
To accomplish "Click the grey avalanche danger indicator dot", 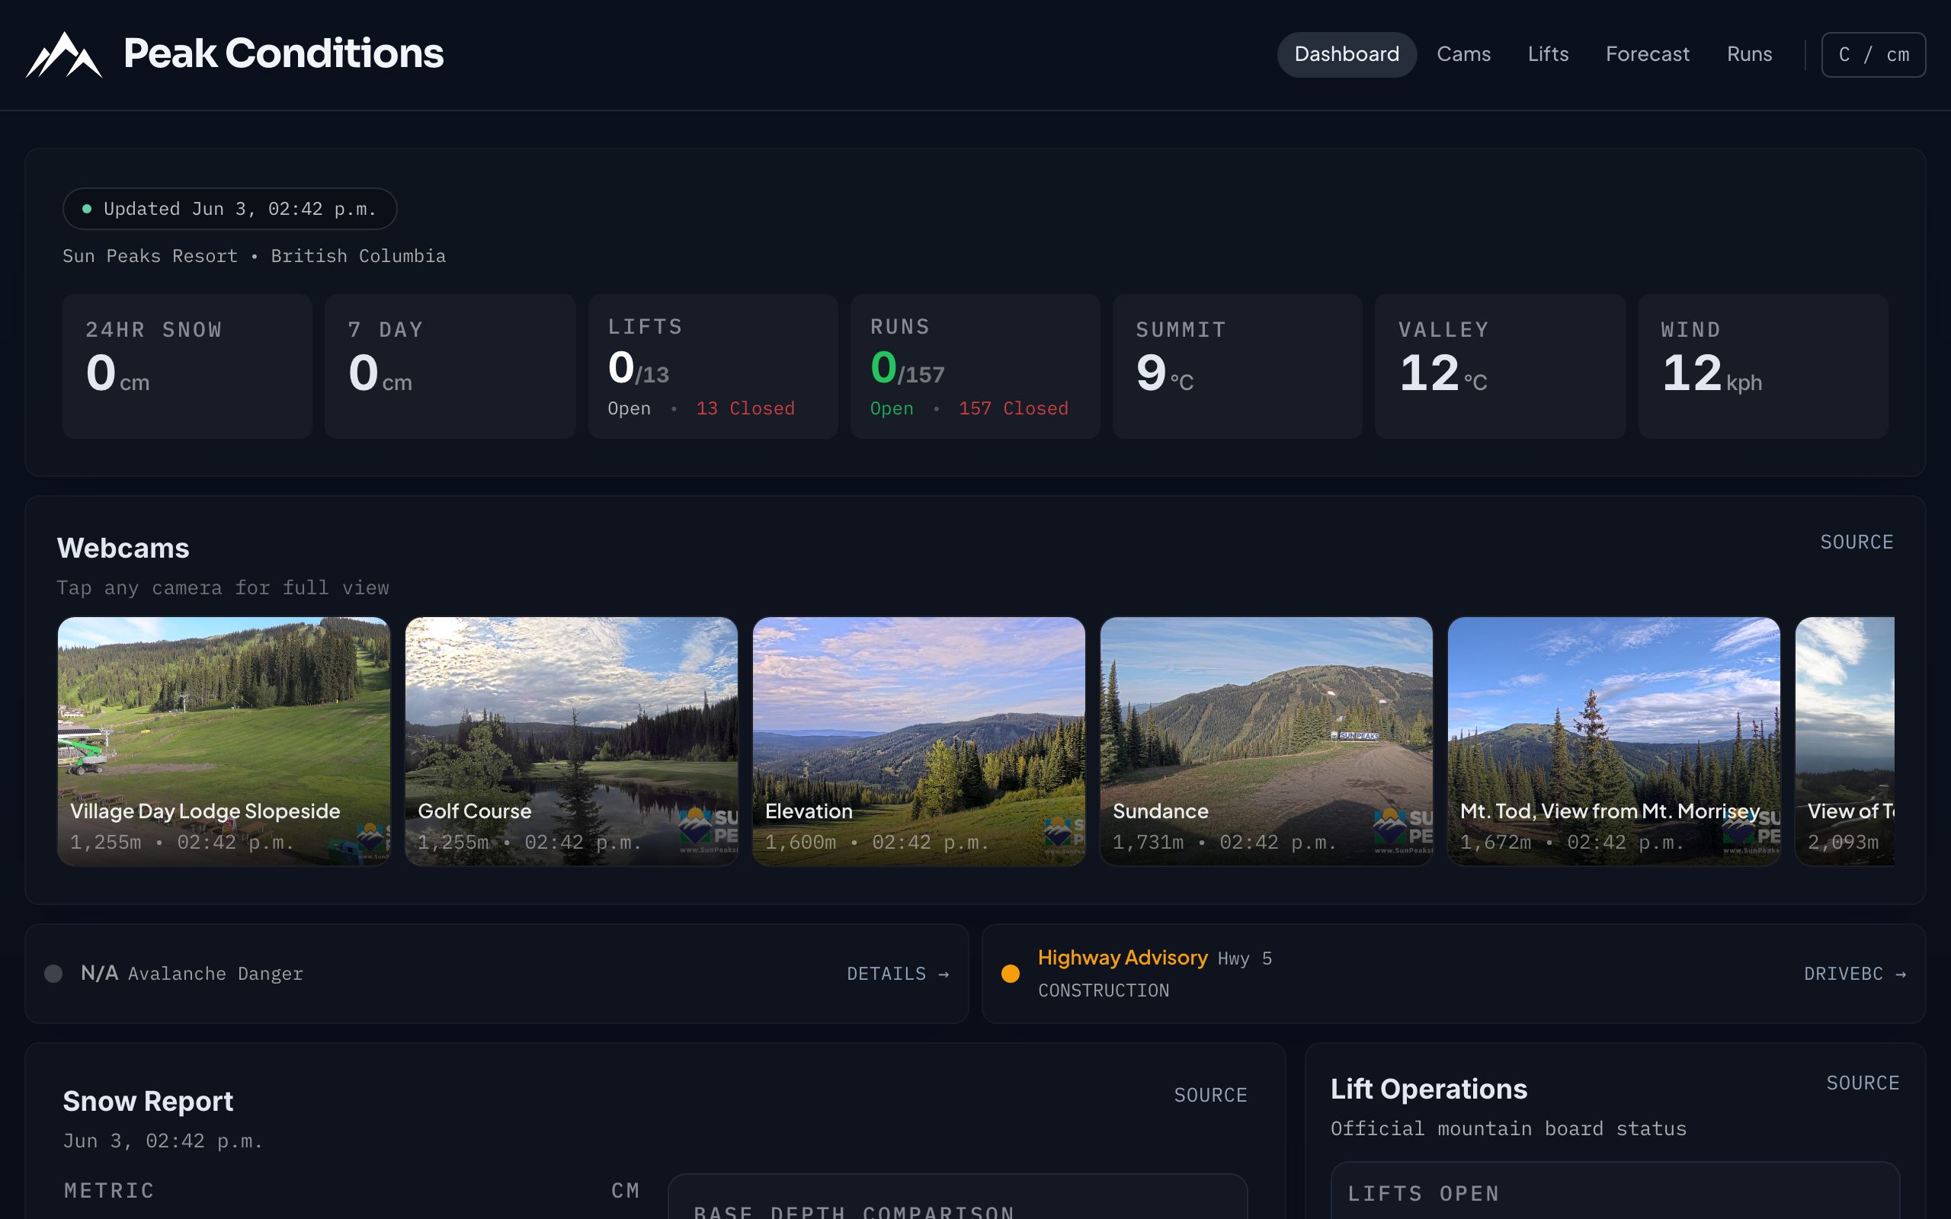I will pyautogui.click(x=53, y=974).
